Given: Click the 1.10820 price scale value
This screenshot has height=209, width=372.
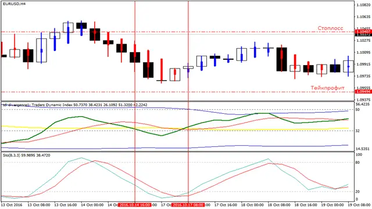Looking at the screenshot, I should click(363, 5).
